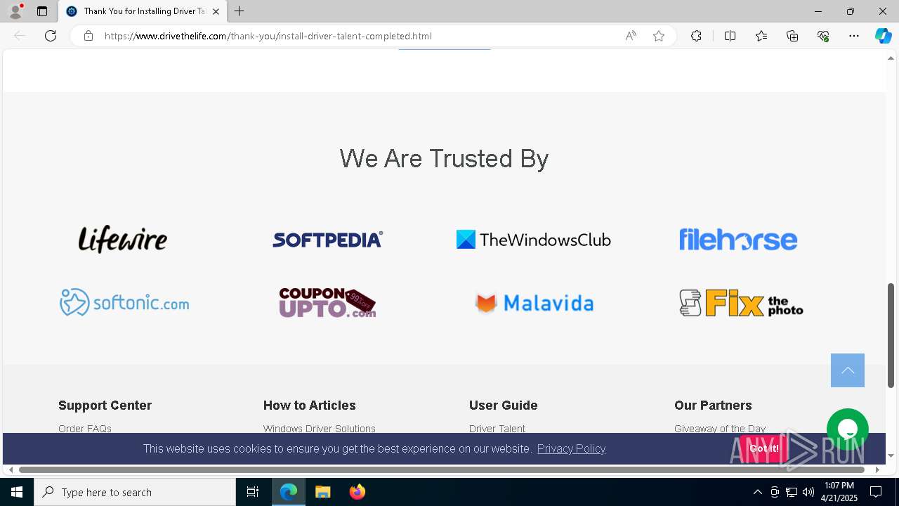Go back to the previous page
Screen dimensions: 899x506
point(20,36)
